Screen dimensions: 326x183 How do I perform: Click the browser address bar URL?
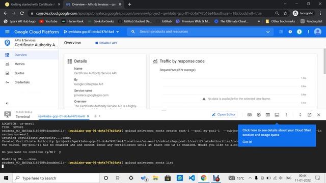149,13
